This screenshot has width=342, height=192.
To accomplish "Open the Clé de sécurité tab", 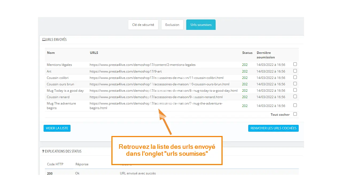I will (x=143, y=25).
